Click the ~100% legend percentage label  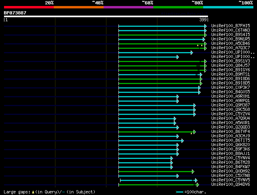pos(245,3)
